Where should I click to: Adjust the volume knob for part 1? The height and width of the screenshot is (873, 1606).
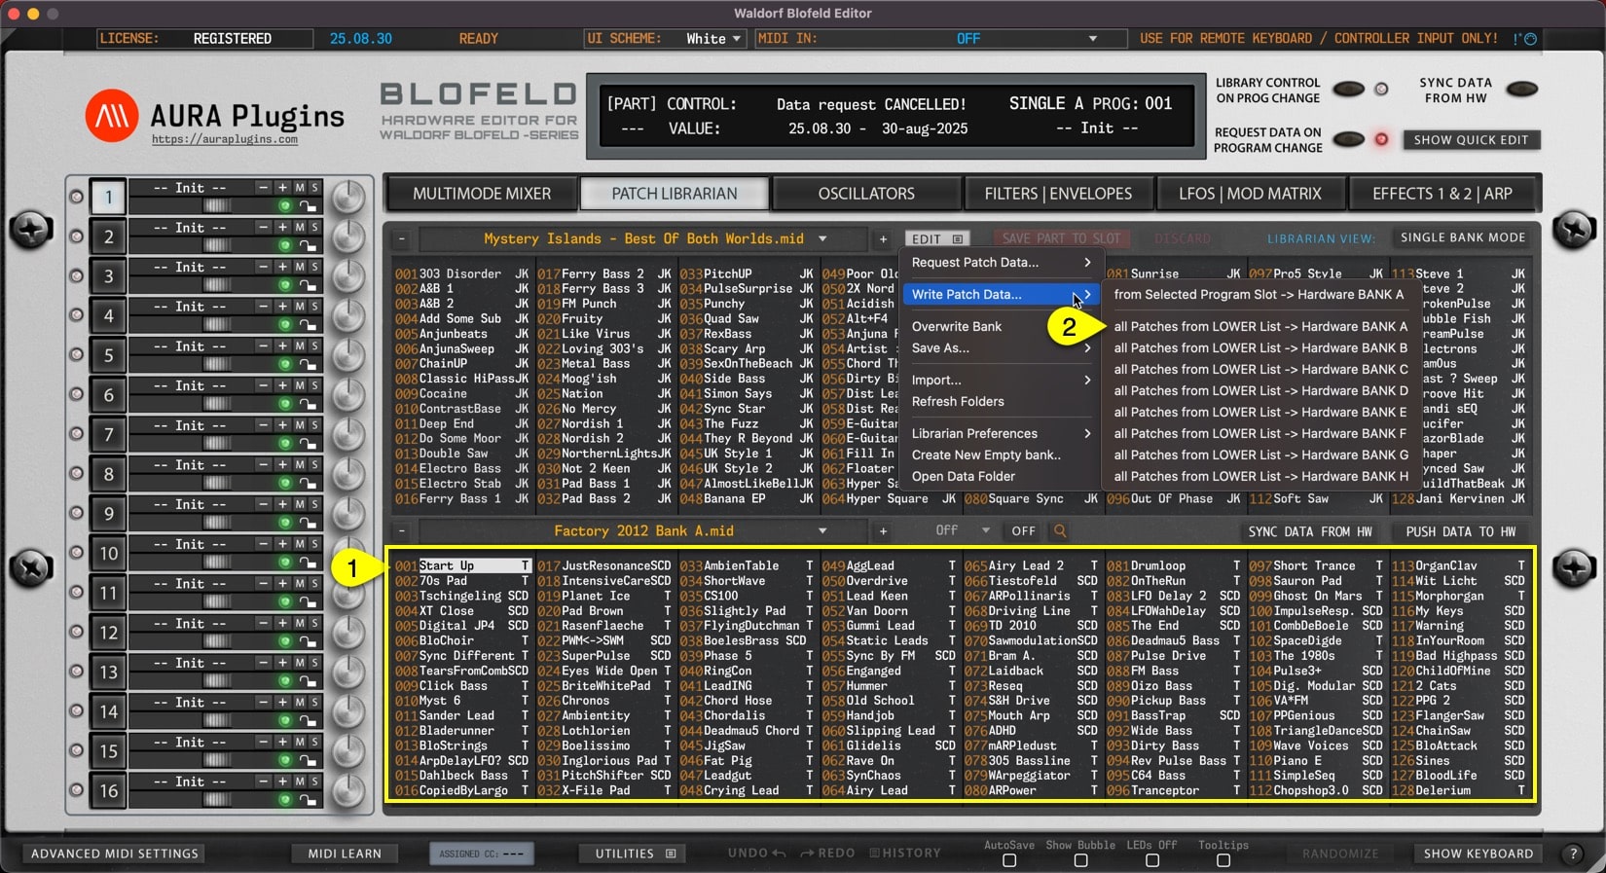click(x=347, y=197)
